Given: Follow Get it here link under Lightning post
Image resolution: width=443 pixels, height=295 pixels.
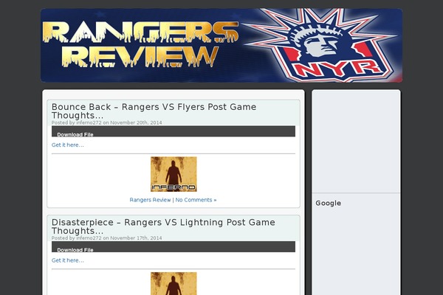Looking at the screenshot, I should click(x=68, y=260).
